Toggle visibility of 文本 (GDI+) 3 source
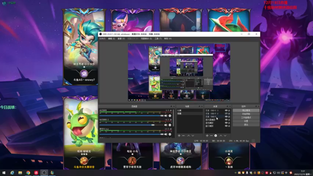Screen dimensions: 313x176 226,110
